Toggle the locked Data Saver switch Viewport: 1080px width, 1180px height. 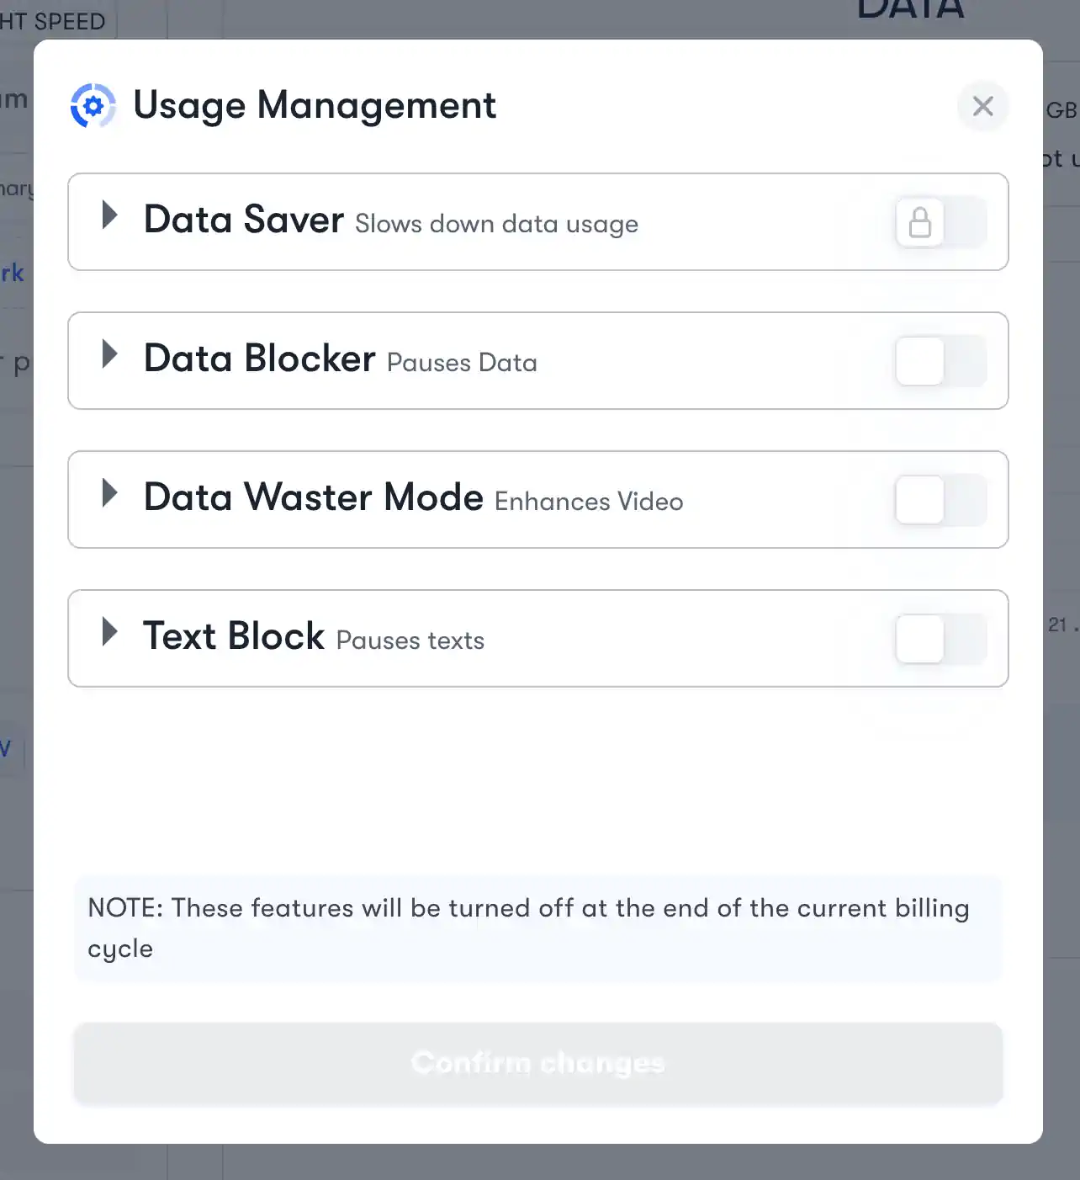click(940, 222)
